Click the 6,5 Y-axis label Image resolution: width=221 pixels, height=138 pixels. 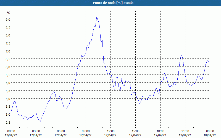tap(8, 59)
